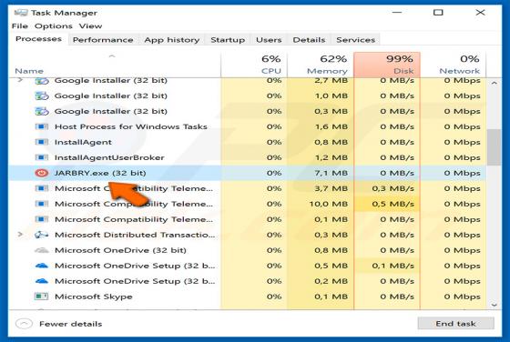Image resolution: width=510 pixels, height=342 pixels.
Task: Click the 10,0 MB memory value
Action: click(329, 204)
